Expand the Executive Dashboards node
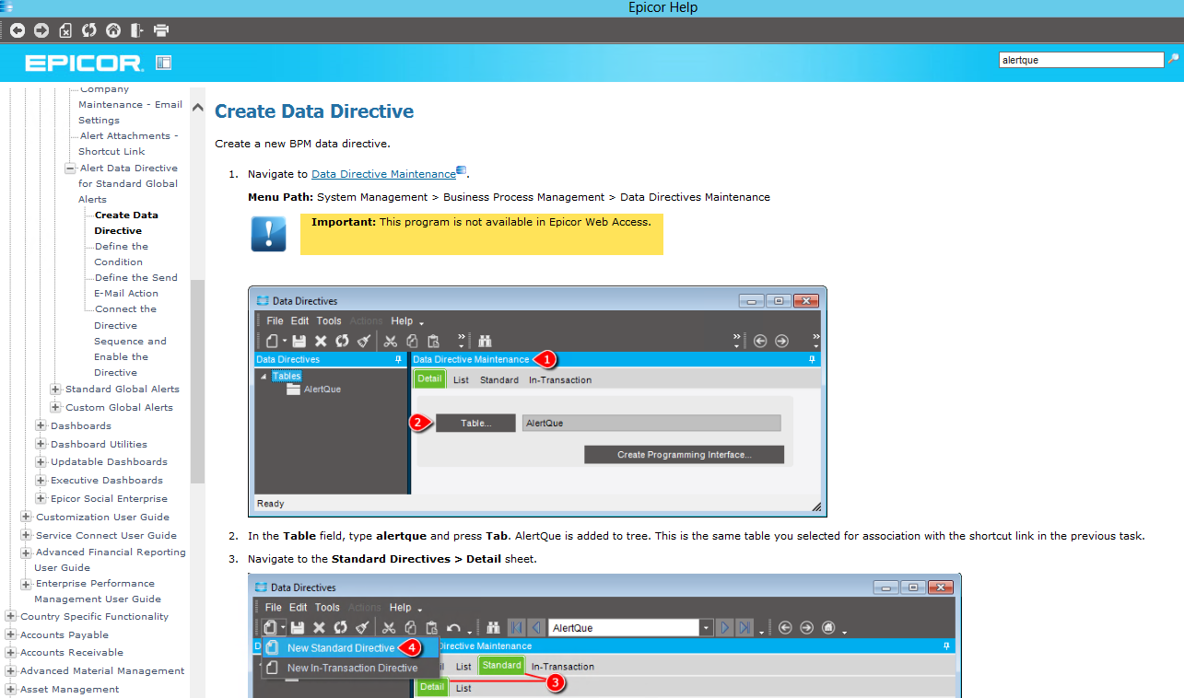1184x698 pixels. click(41, 481)
